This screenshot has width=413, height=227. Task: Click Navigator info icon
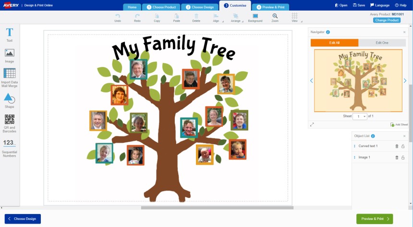click(328, 32)
